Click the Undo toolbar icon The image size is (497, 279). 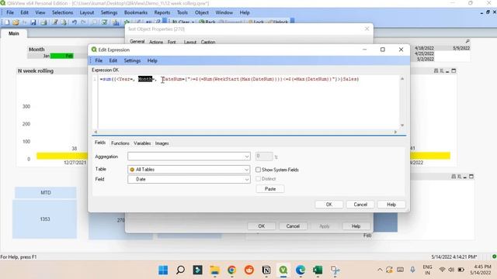75,22
